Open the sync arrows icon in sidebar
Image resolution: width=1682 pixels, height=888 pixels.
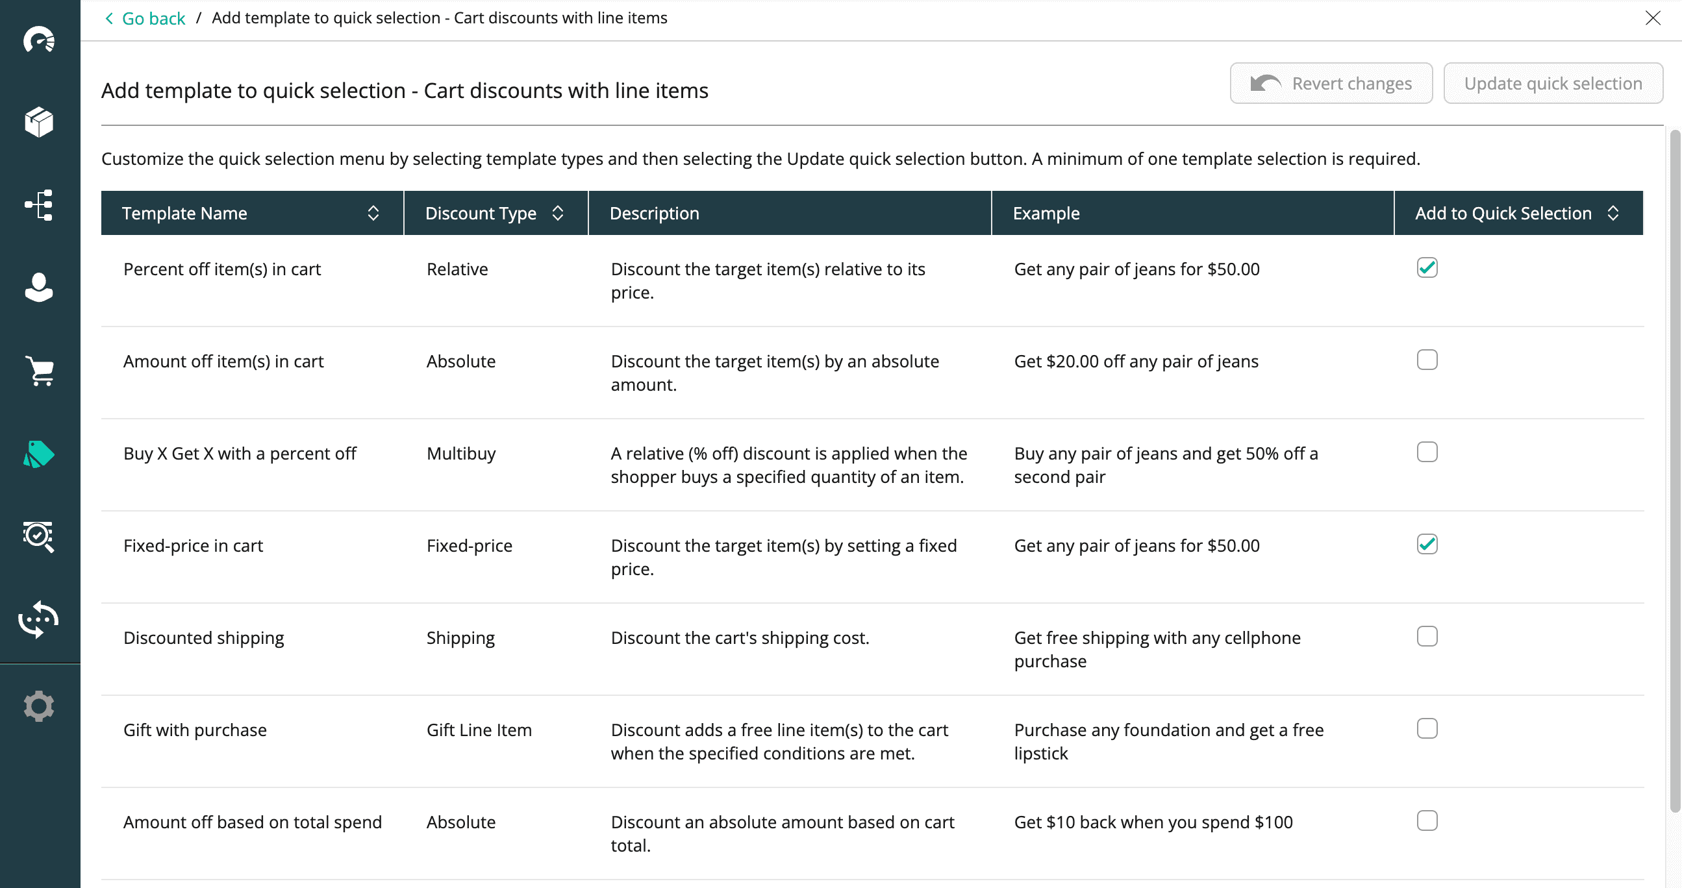point(39,619)
